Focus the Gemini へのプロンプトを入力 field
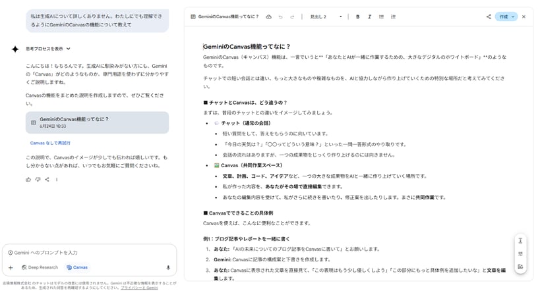 point(90,252)
